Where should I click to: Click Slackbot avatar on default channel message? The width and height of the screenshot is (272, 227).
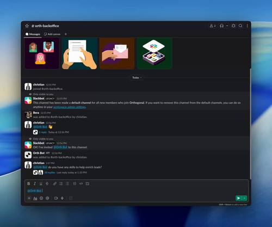pyautogui.click(x=28, y=101)
